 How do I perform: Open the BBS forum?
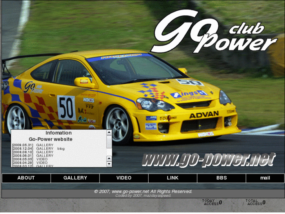[221, 178]
